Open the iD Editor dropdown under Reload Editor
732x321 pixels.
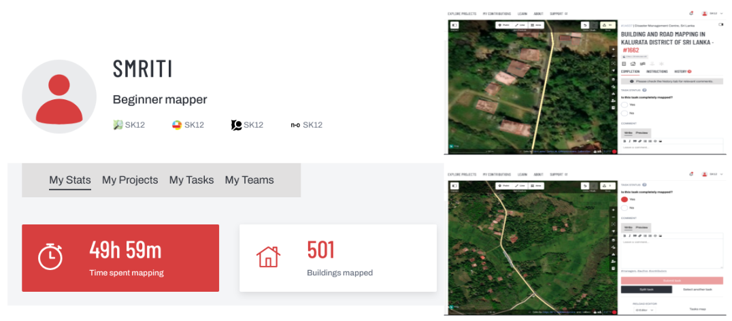pyautogui.click(x=645, y=310)
